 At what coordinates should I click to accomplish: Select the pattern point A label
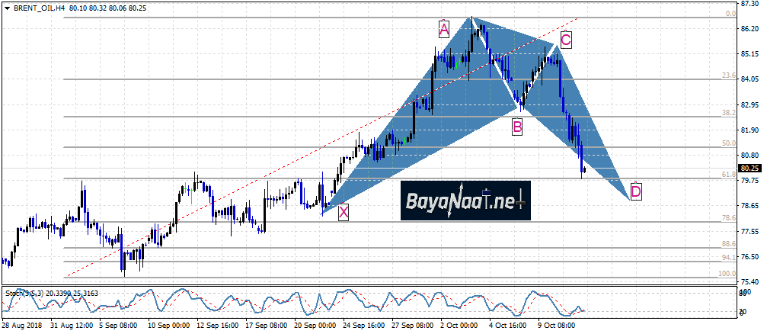[x=443, y=30]
